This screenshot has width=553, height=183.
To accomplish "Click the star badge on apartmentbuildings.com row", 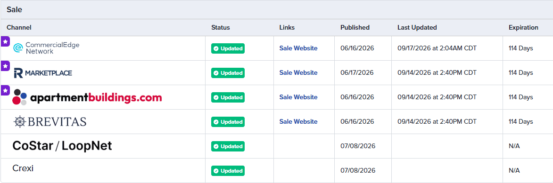I will (5, 90).
